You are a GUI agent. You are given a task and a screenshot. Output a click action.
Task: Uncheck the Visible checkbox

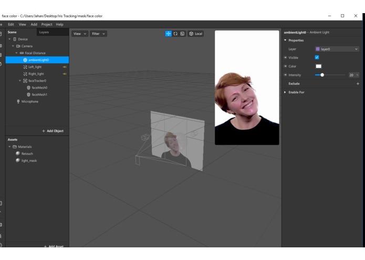point(317,57)
